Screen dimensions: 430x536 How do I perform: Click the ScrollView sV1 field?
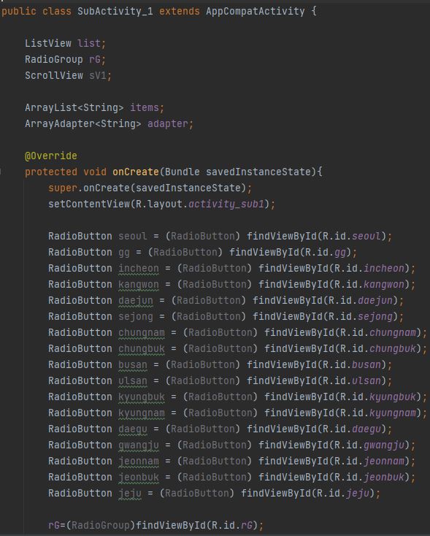[68, 75]
